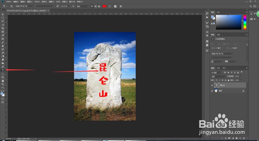Change the screen mode in toolbox
The height and width of the screenshot is (141, 259).
[x=3, y=102]
